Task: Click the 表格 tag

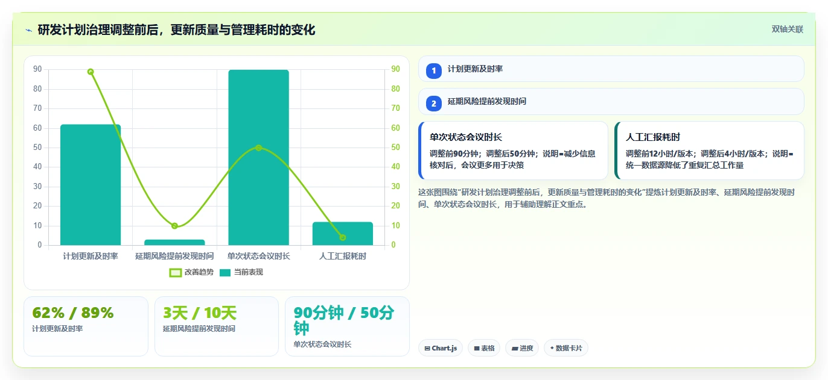Action: [x=484, y=348]
